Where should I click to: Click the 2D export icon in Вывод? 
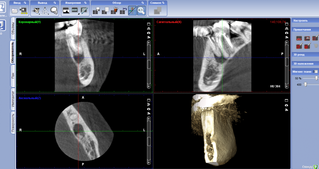(45, 11)
